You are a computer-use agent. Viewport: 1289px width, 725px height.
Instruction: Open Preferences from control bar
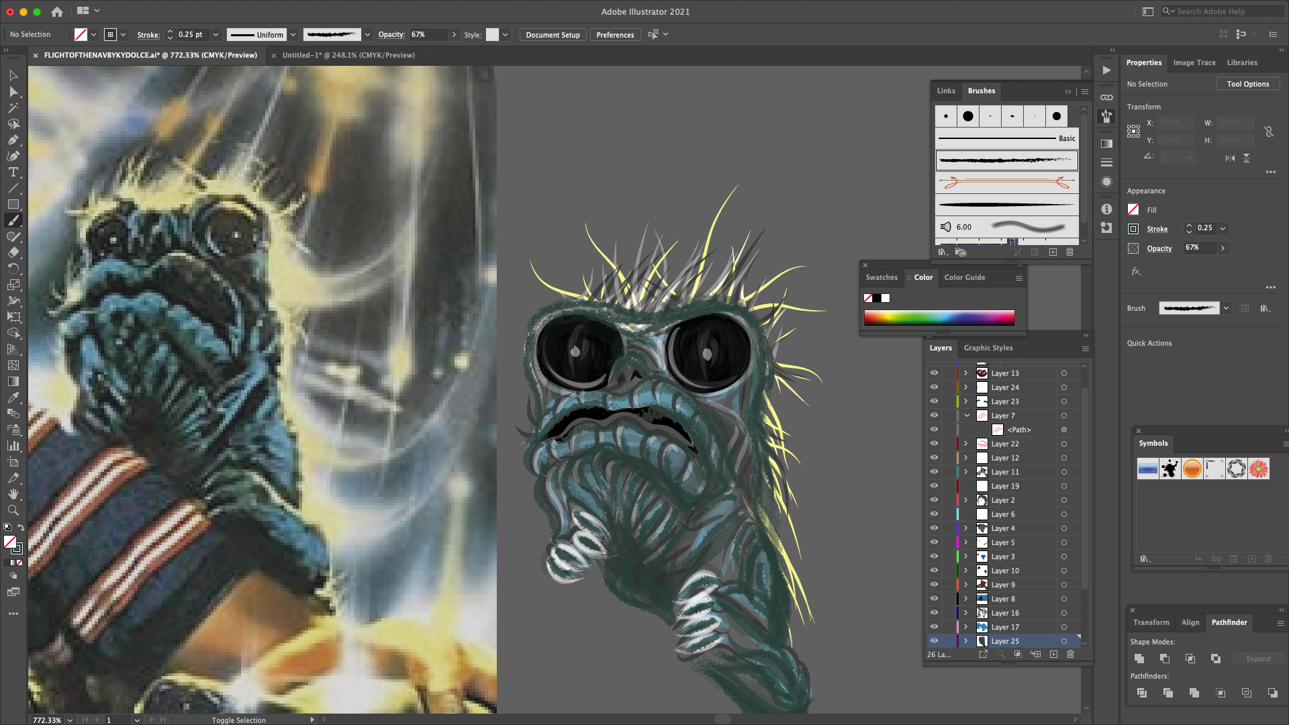point(615,35)
